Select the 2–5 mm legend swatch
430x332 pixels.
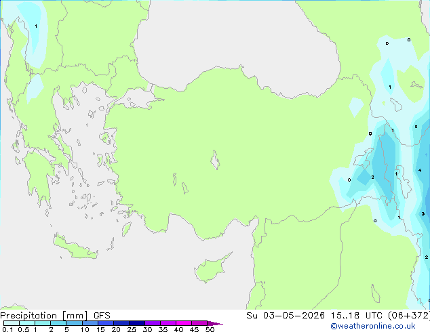[58, 323]
